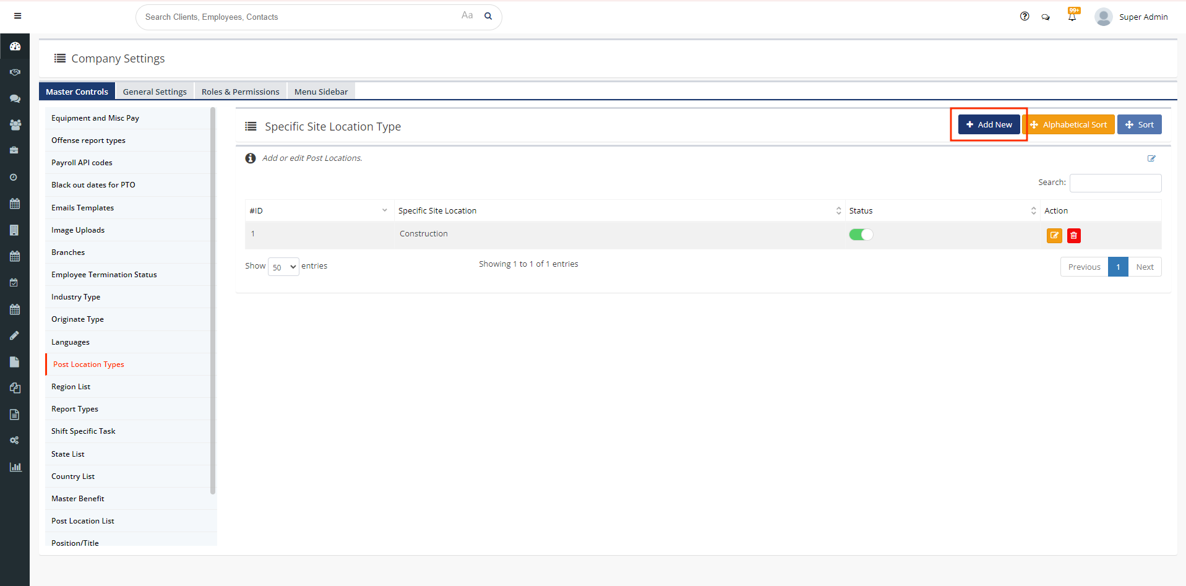Open the notifications bell icon
The image size is (1186, 586).
tap(1072, 17)
